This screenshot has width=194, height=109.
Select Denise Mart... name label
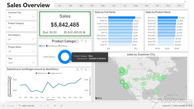click(x=102, y=36)
